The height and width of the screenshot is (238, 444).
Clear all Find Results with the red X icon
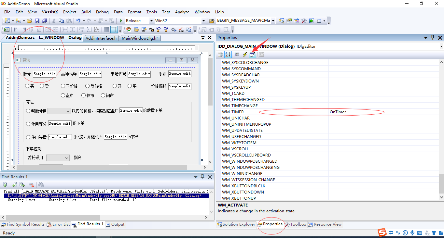click(32, 185)
